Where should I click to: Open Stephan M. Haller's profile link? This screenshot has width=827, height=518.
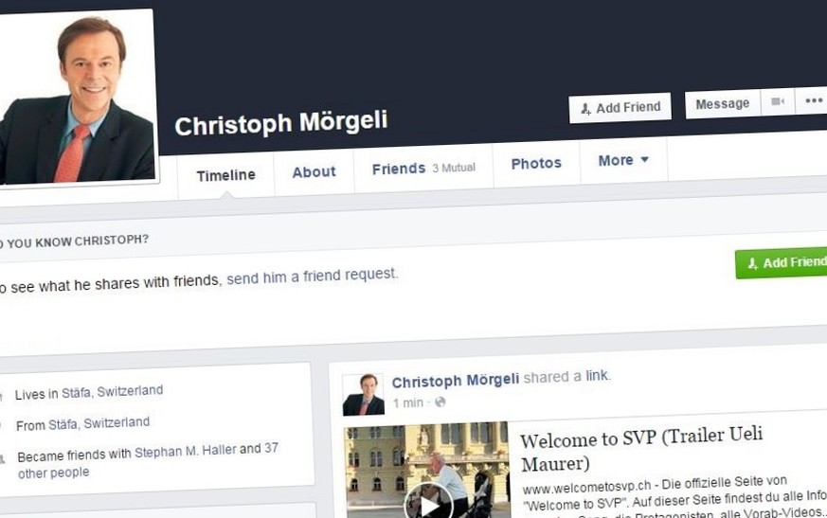pos(185,452)
